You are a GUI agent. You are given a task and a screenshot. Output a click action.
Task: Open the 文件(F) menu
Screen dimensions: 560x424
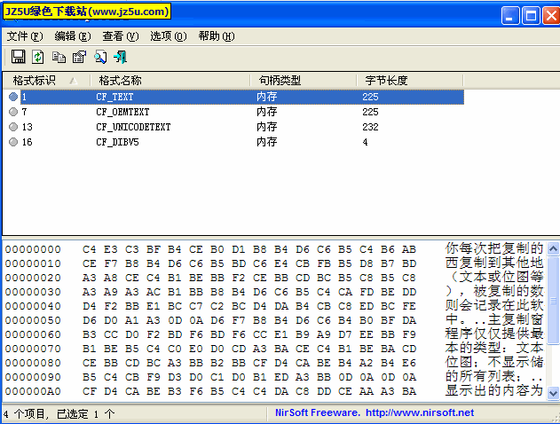click(x=25, y=36)
